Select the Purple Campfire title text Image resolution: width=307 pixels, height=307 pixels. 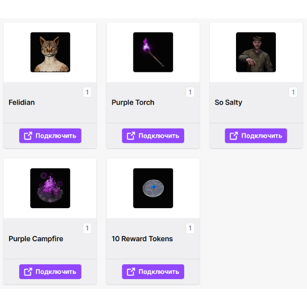tap(36, 239)
